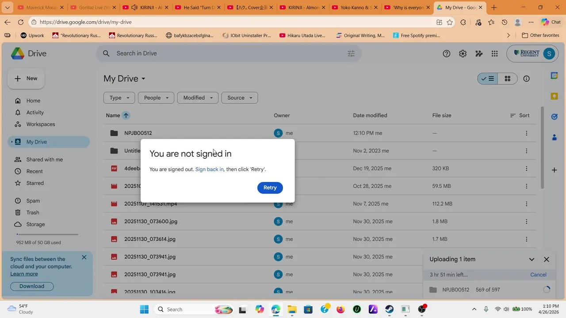This screenshot has width=566, height=318.
Task: Focus the Search in Drive field
Action: [229, 53]
